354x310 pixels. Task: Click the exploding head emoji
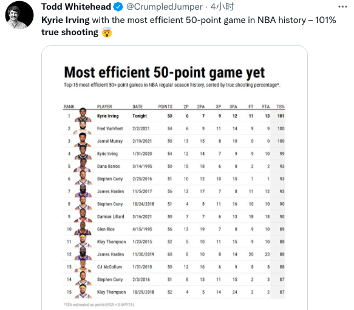click(106, 33)
